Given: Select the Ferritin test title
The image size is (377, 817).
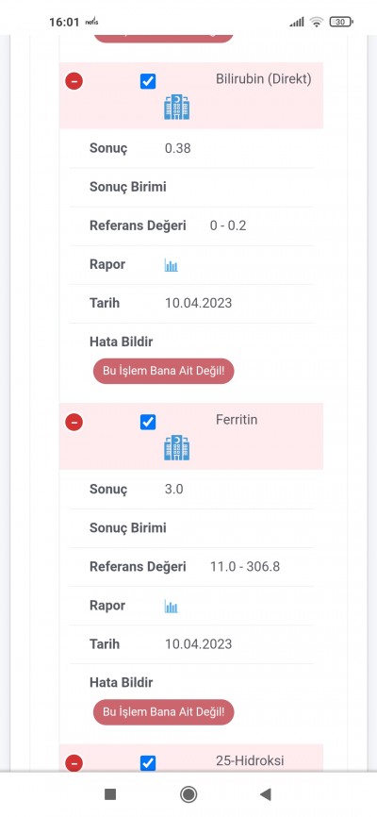Looking at the screenshot, I should pyautogui.click(x=237, y=420).
